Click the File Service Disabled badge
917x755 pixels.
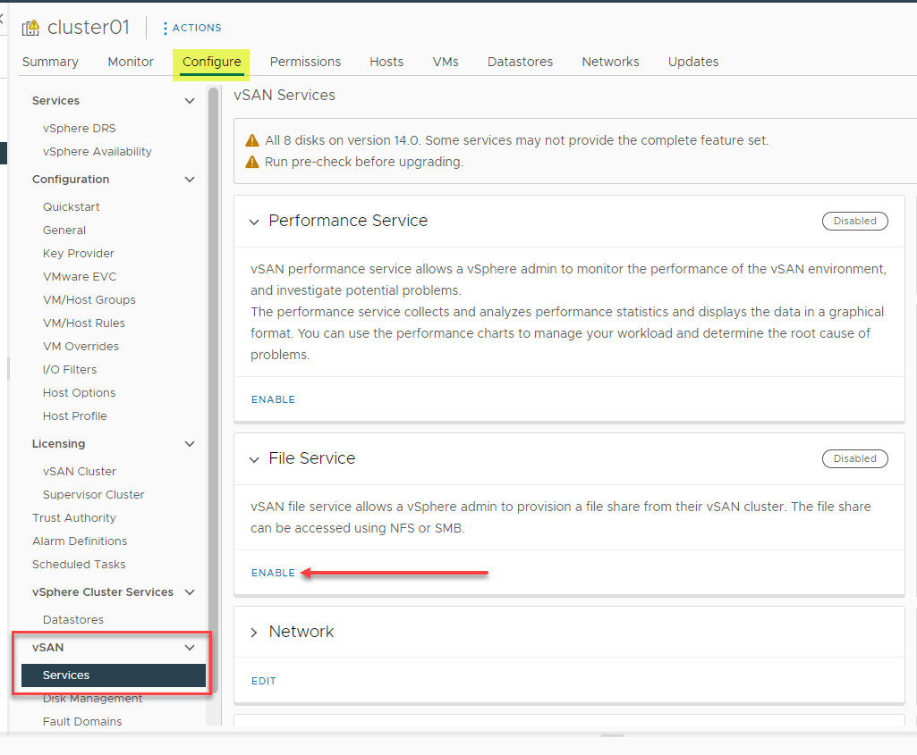(854, 457)
